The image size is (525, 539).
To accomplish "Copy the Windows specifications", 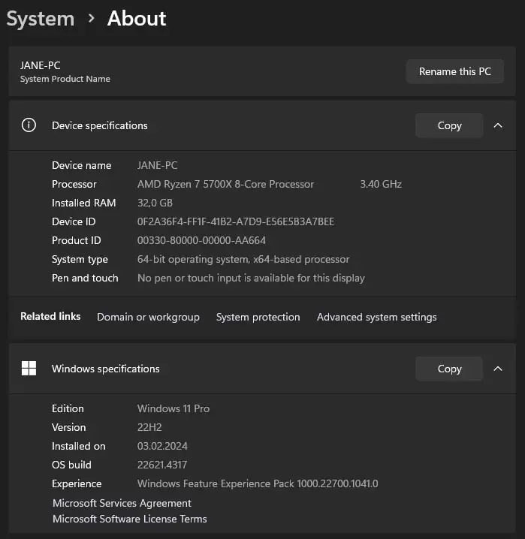I will click(449, 369).
